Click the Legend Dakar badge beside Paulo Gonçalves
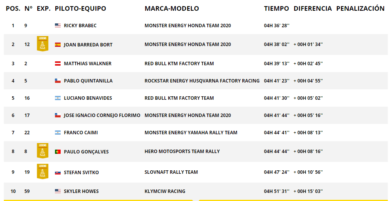This screenshot has width=389, height=201. (42, 150)
